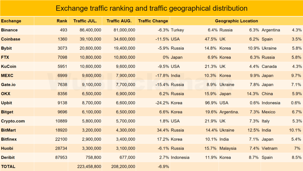Viewport: 303px width, 171px height.
Task: Click 'Argentina' in the Binance row
Action: click(271, 30)
